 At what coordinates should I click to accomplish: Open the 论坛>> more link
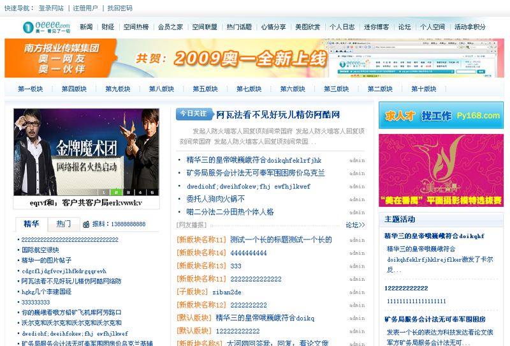(355, 225)
